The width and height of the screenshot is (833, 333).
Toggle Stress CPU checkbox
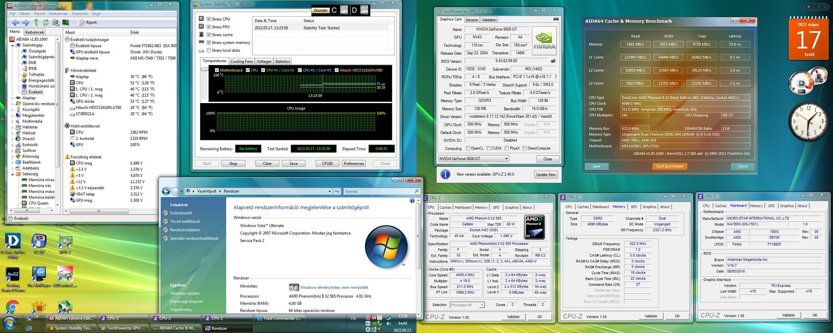pos(209,19)
